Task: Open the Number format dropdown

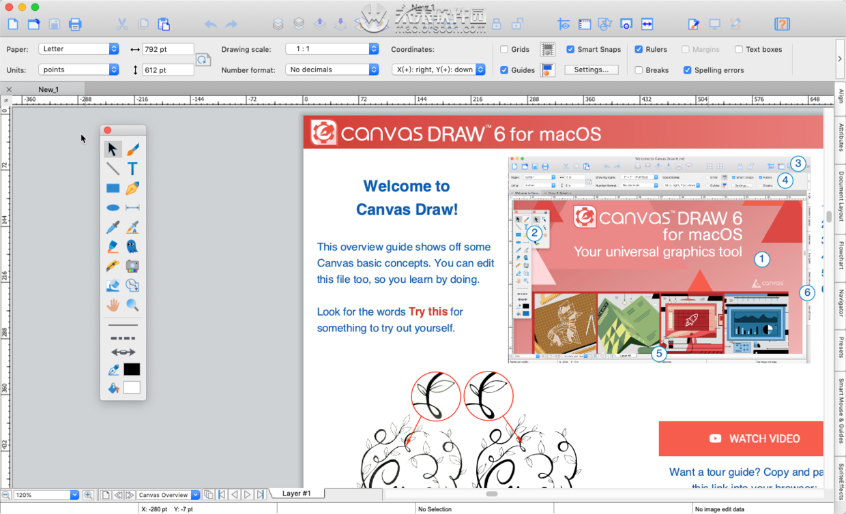Action: (332, 70)
